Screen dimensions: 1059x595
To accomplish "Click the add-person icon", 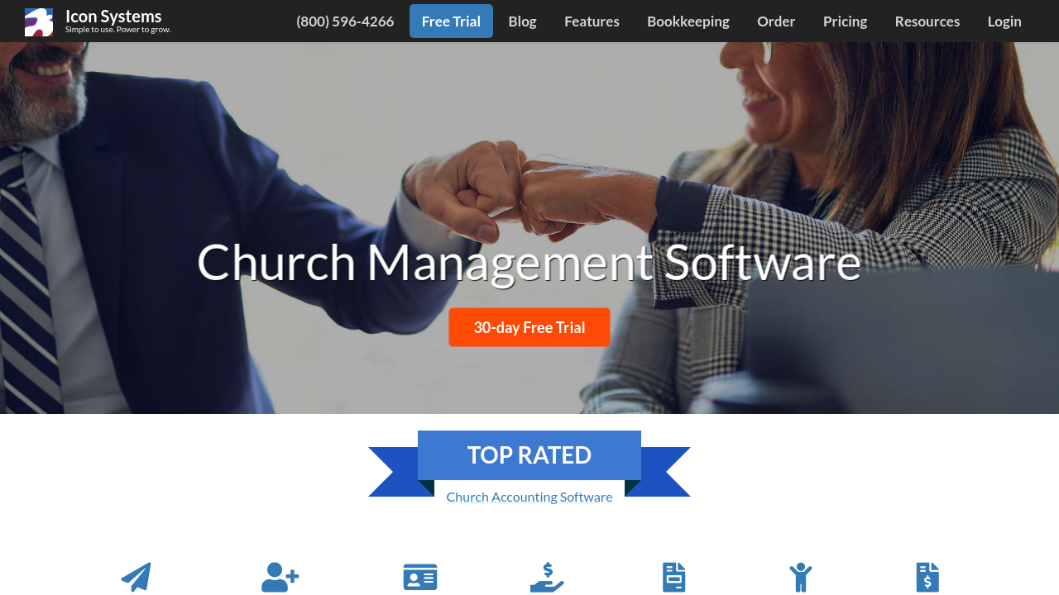I will pos(280,577).
